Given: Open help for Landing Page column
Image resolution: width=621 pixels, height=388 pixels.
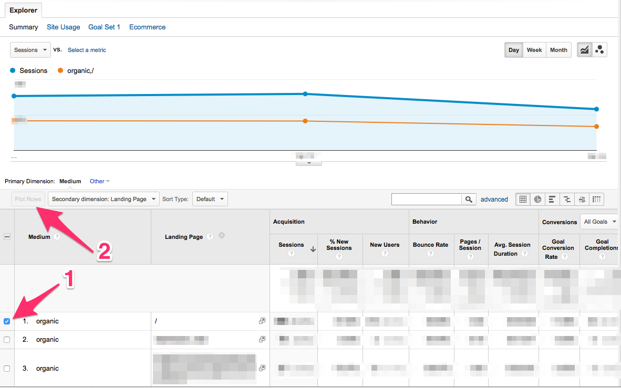Looking at the screenshot, I should (210, 237).
